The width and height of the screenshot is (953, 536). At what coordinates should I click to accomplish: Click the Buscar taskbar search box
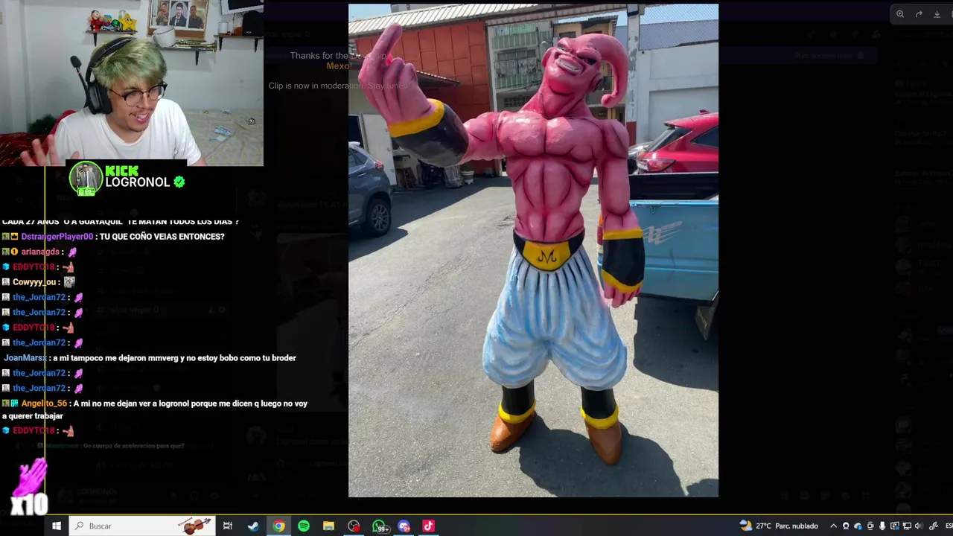point(142,526)
